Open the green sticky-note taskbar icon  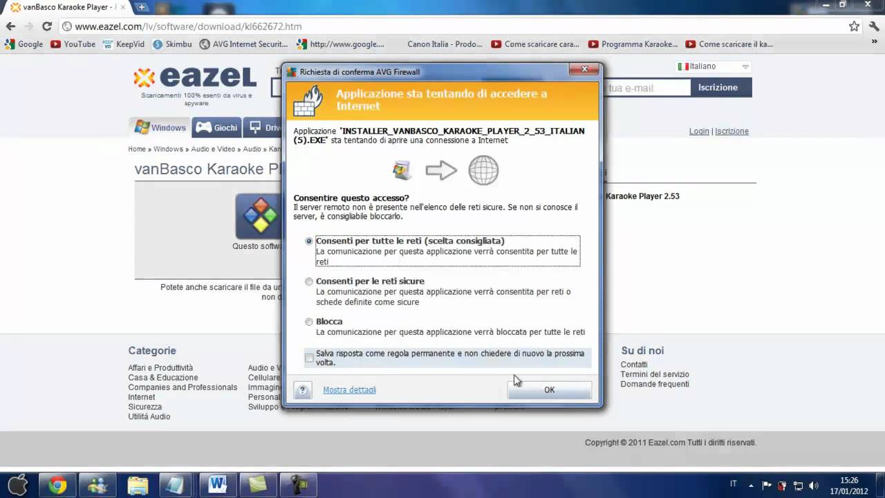click(x=258, y=485)
